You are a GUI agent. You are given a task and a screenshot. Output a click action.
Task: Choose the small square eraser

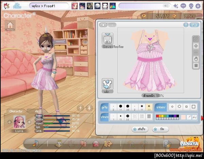(186, 107)
